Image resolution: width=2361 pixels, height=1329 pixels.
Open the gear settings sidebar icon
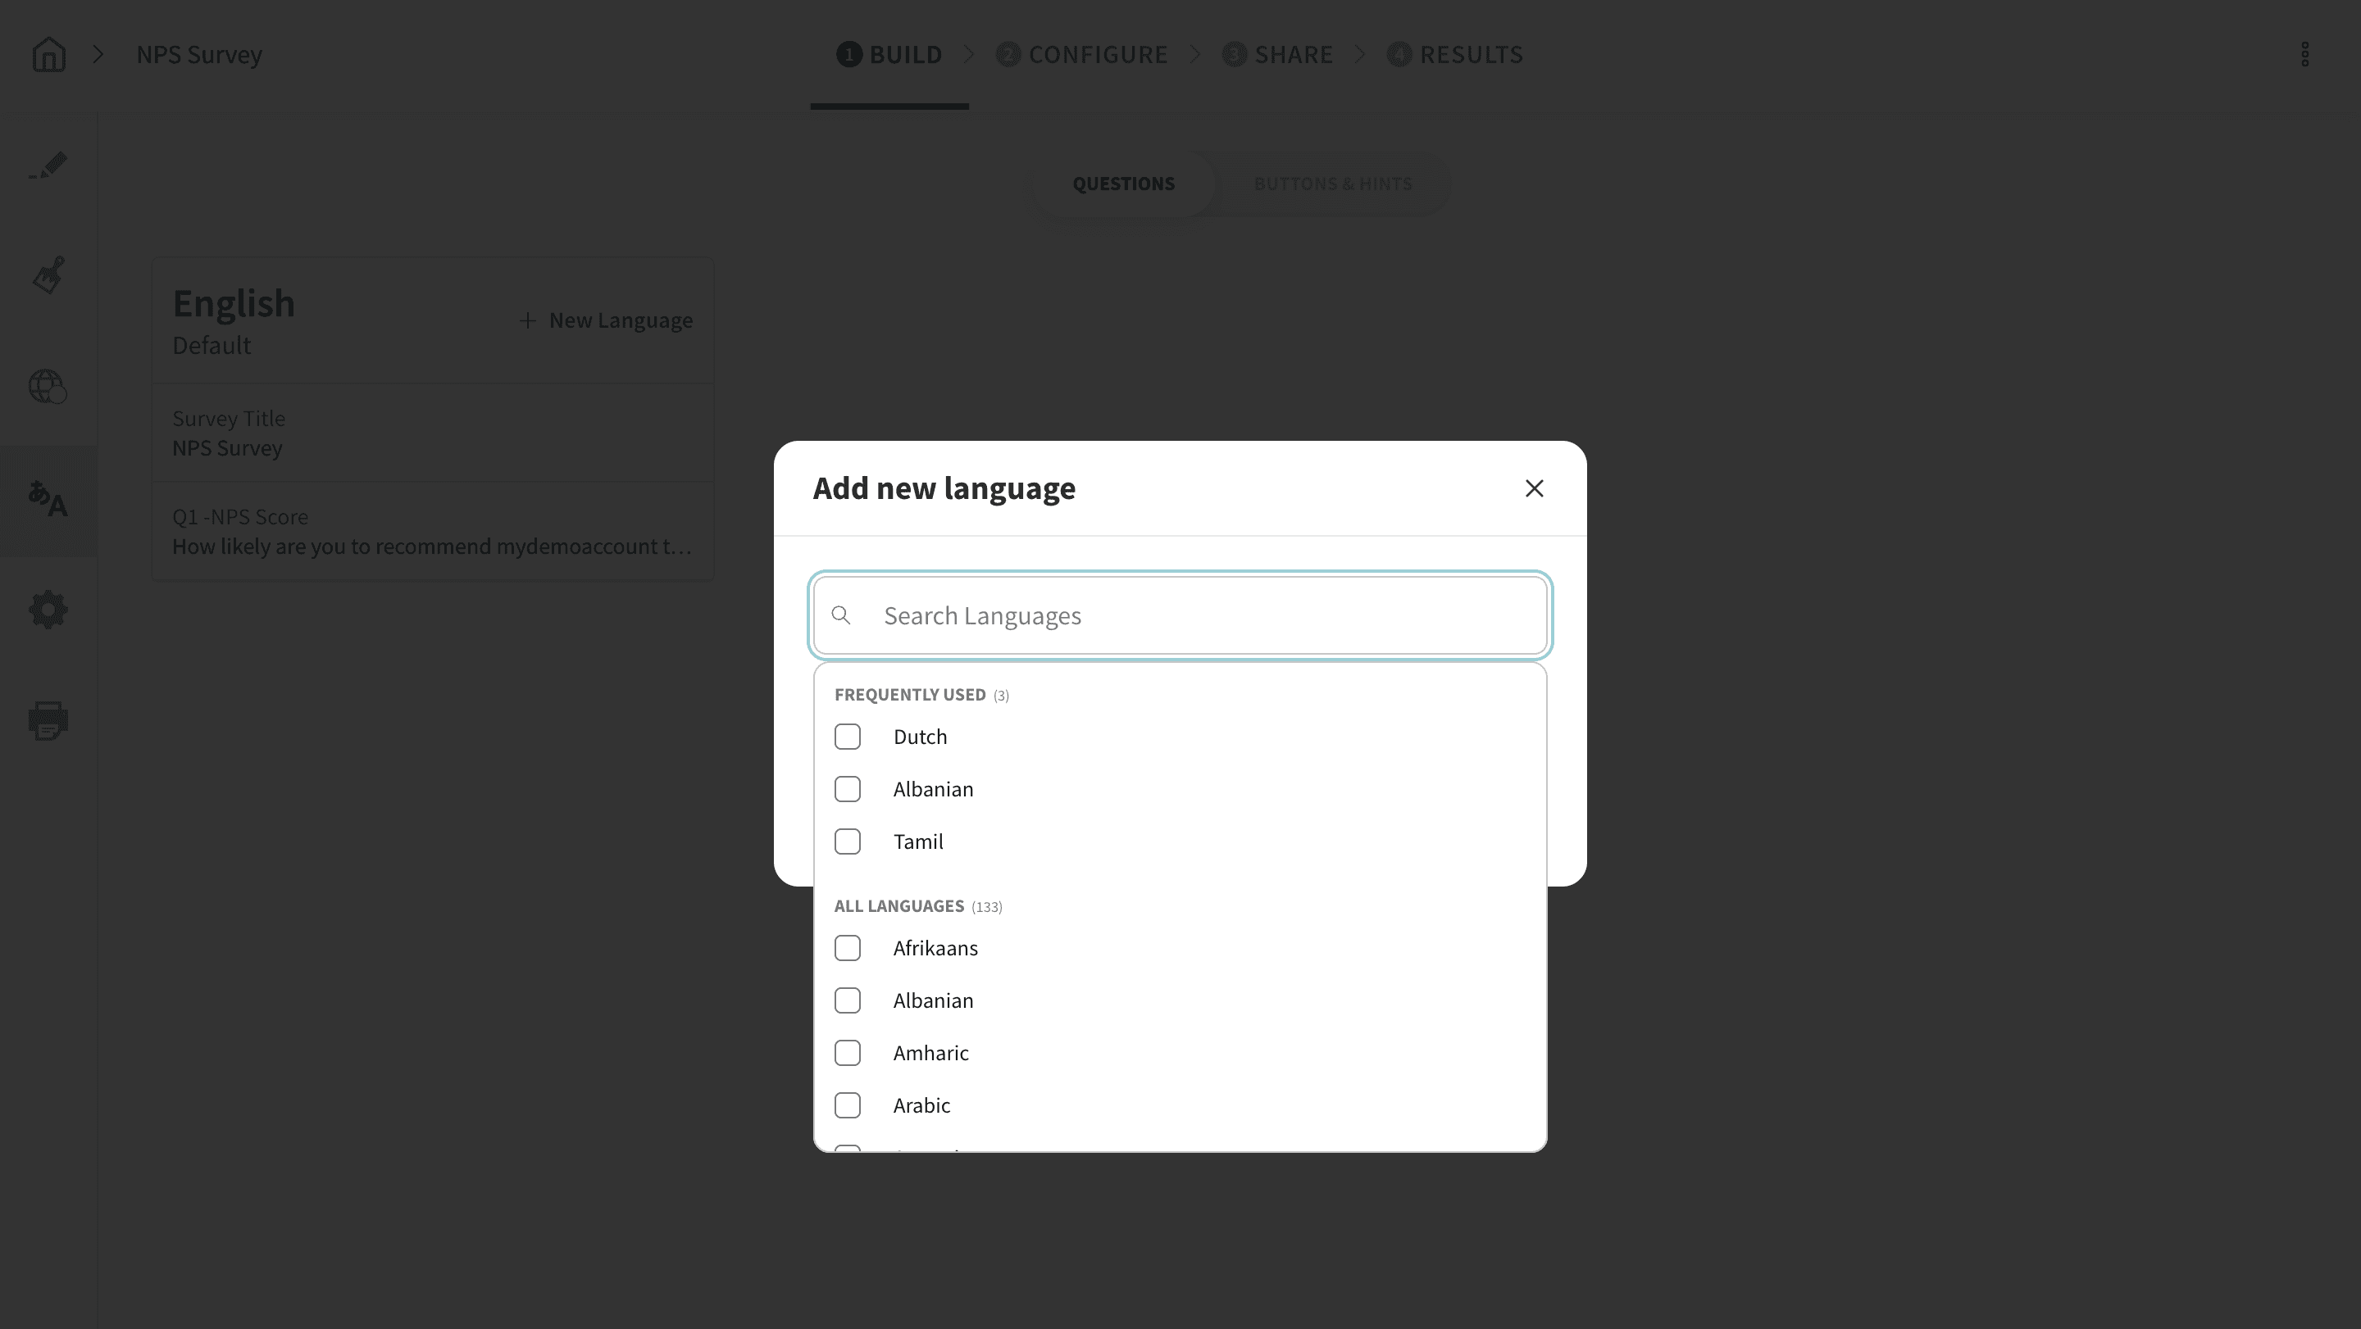coord(48,610)
